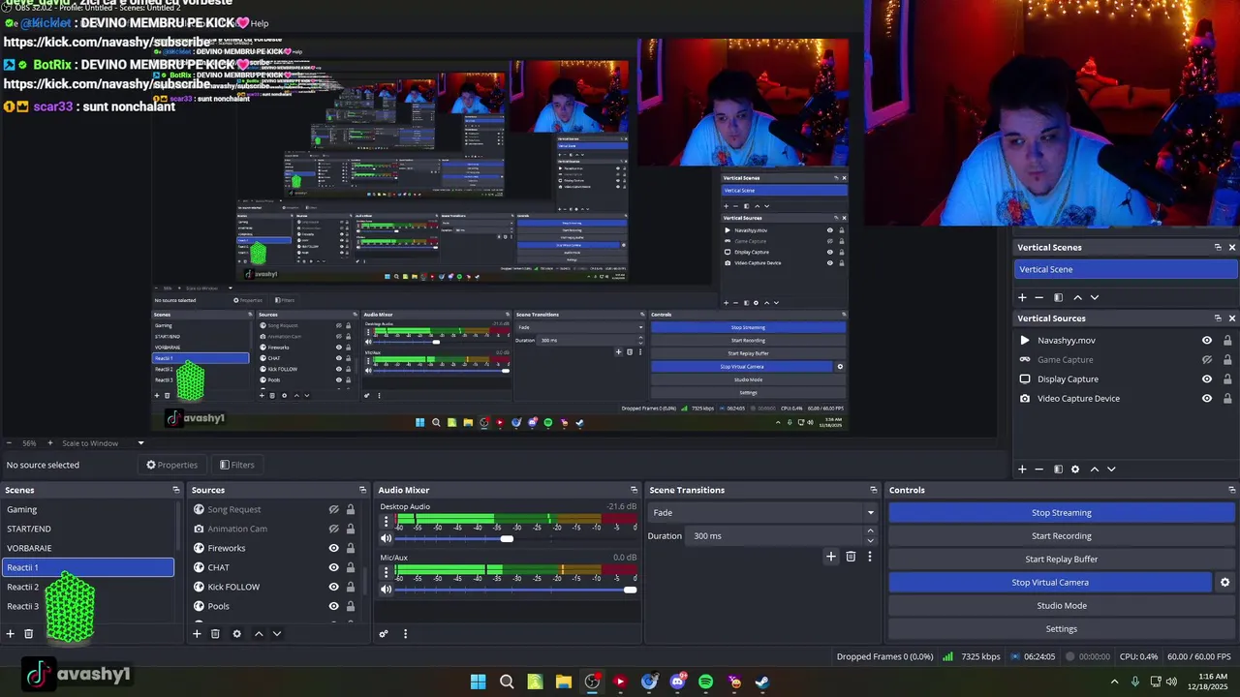Open vertical source properties gear icon

point(1075,470)
